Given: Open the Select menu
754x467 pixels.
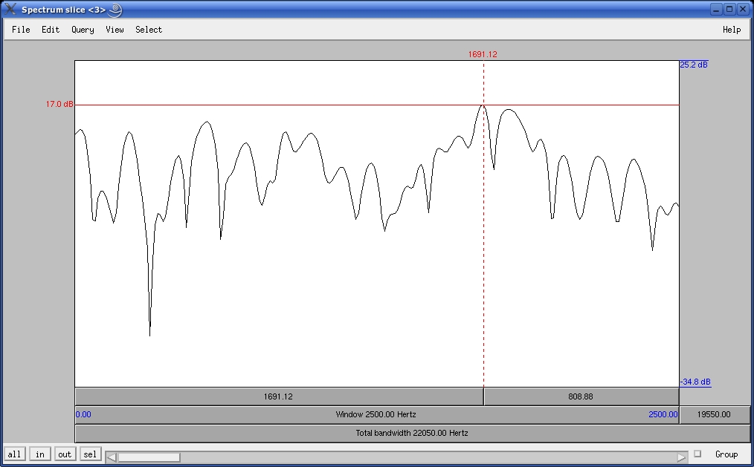Looking at the screenshot, I should pos(149,30).
